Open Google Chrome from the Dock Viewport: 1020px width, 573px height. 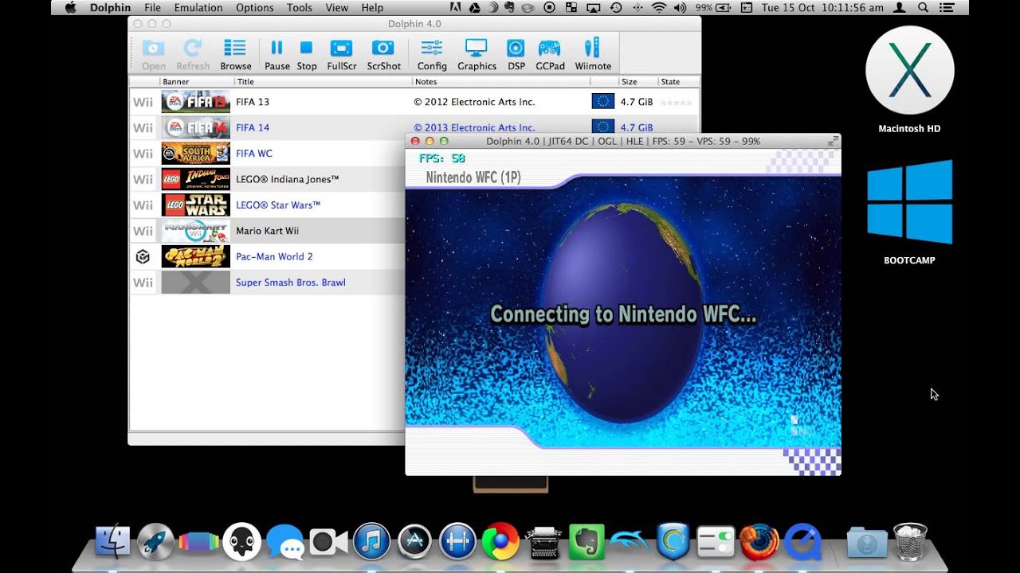click(x=500, y=542)
